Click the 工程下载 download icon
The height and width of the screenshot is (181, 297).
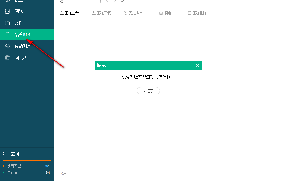click(93, 13)
